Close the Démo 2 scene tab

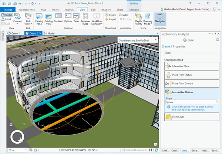click(x=40, y=33)
